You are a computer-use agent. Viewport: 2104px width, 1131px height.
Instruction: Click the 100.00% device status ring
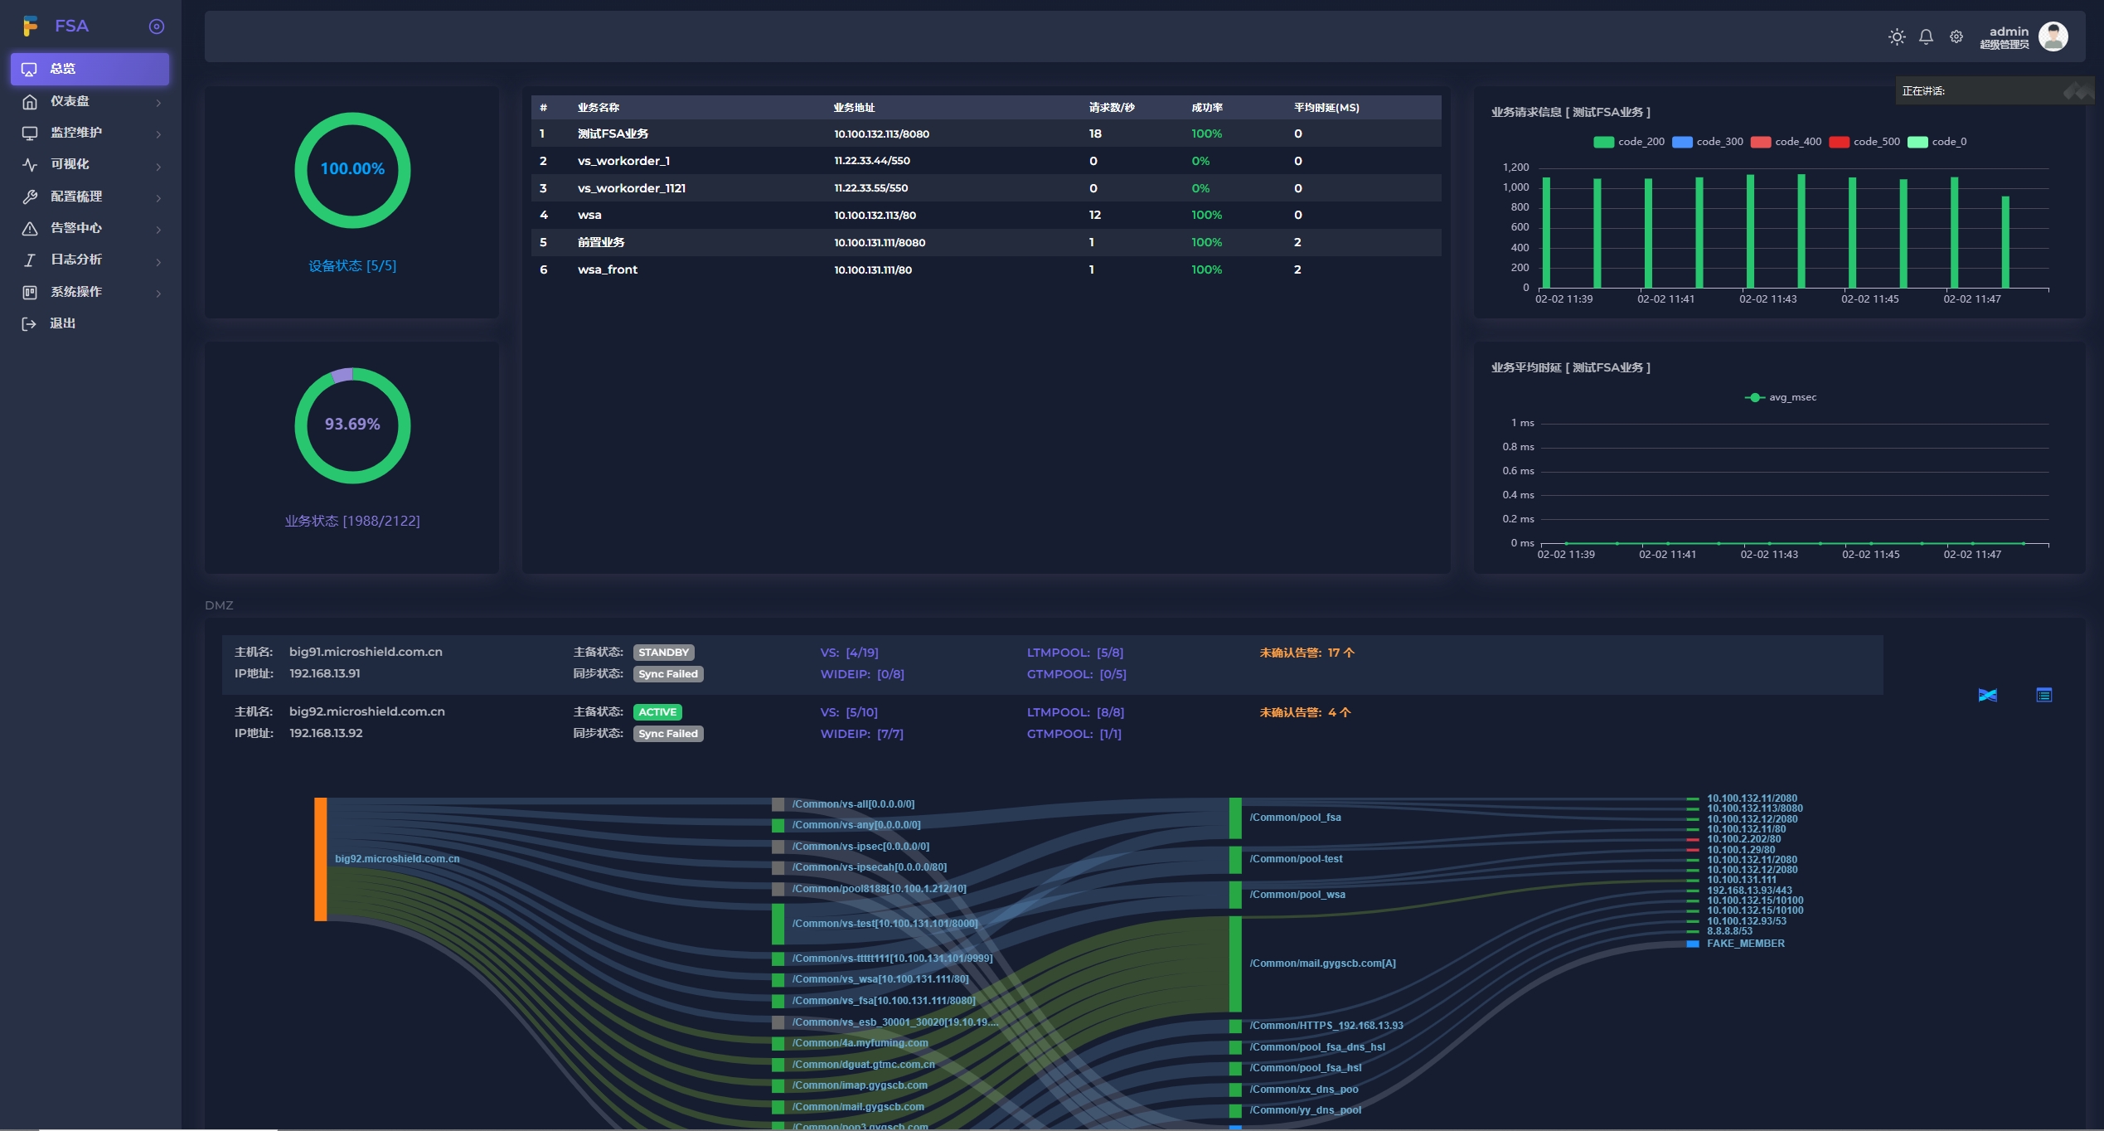point(352,170)
